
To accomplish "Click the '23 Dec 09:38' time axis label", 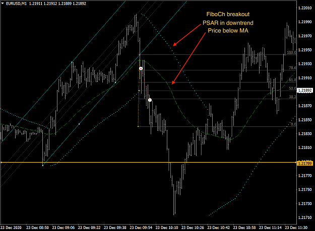I will point(115,227).
